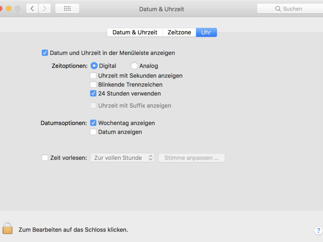Viewport: 323px width, 242px height.
Task: Uncheck Wochentag anzeigen
Action: click(93, 123)
